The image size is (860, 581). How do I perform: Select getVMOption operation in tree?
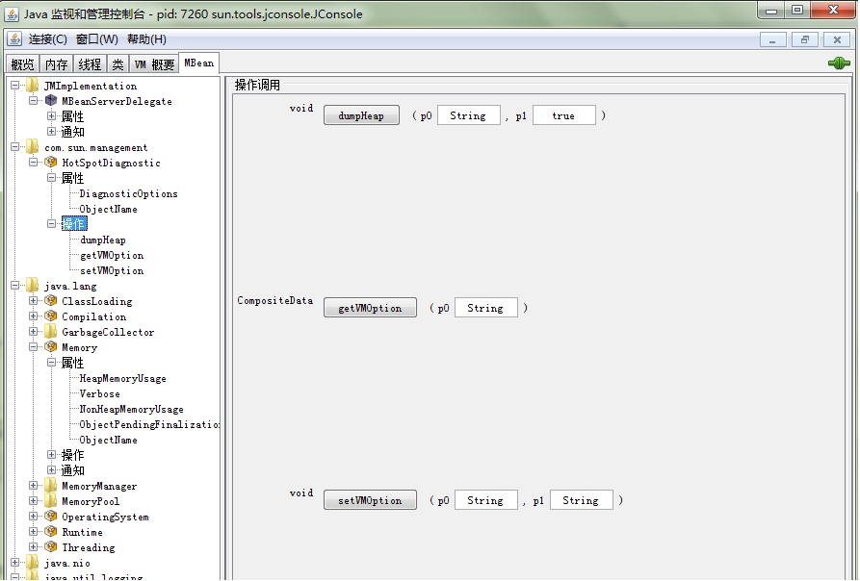click(x=112, y=255)
